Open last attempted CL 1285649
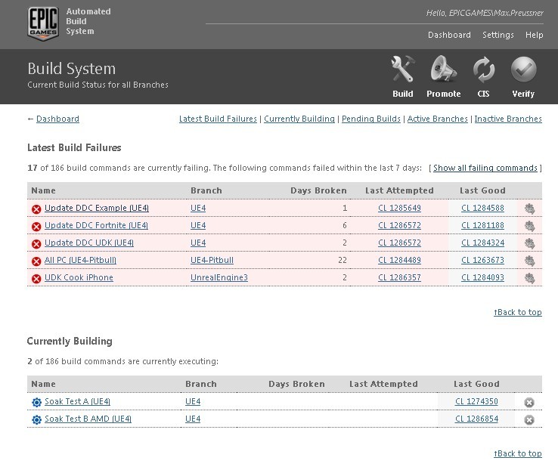Screen dimensions: 558x470 [x=400, y=208]
